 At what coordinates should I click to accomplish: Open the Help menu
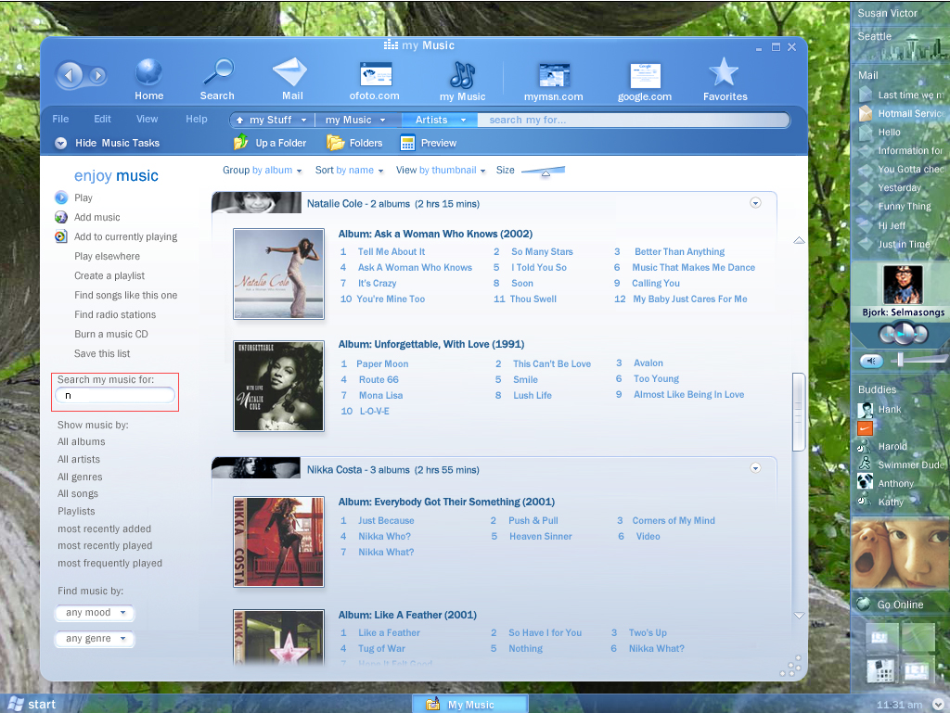tap(197, 119)
